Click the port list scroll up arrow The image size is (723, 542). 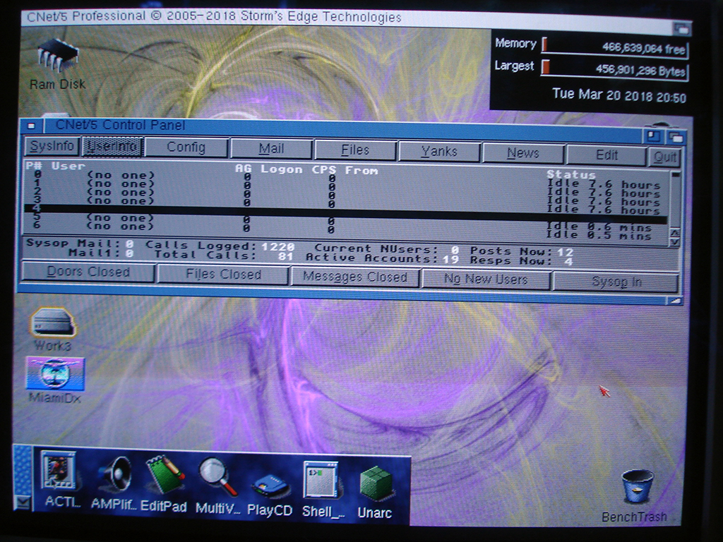pyautogui.click(x=674, y=233)
